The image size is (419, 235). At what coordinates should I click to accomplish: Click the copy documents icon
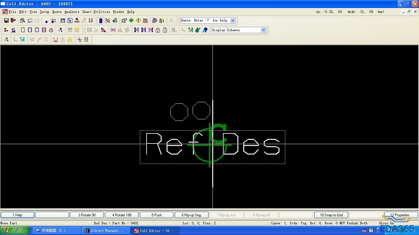[x=155, y=21]
